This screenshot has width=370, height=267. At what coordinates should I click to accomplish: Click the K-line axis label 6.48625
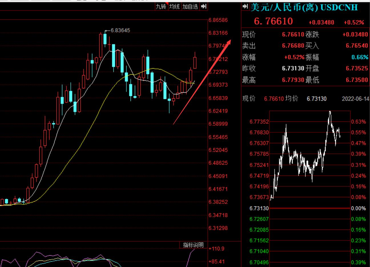218,163
